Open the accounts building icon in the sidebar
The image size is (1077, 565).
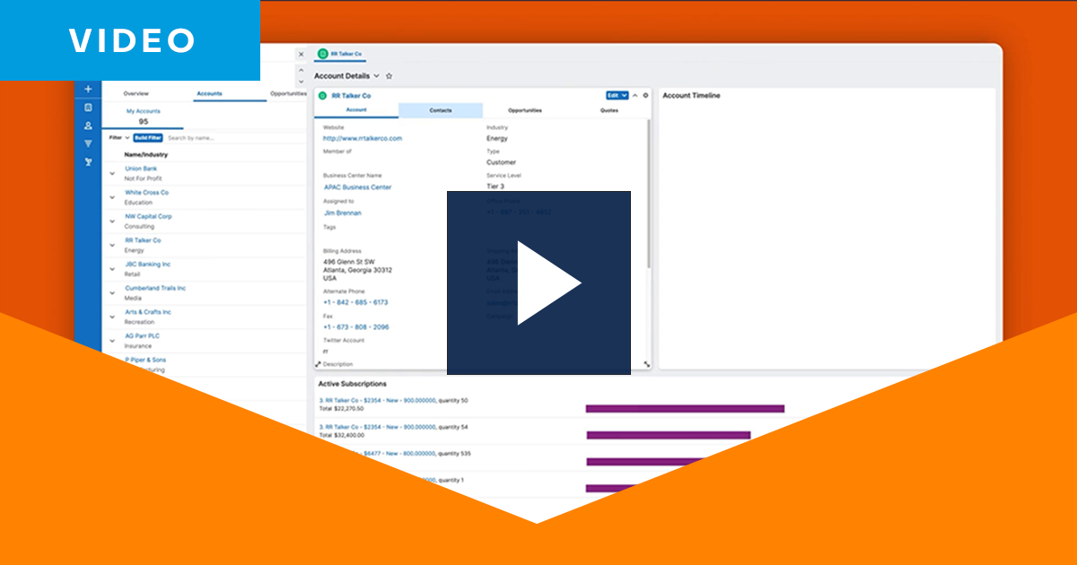click(88, 107)
